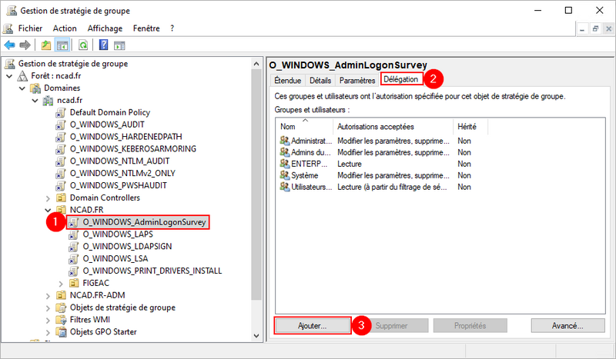
Task: Open Help via the blue question mark icon
Action: tap(103, 45)
